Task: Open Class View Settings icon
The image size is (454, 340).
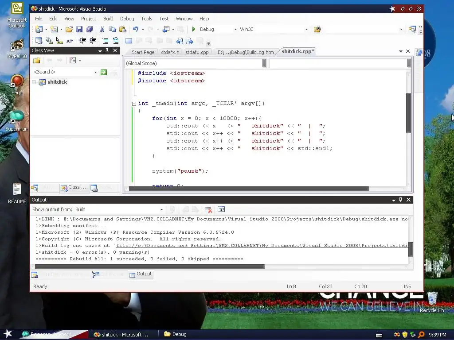Action: [73, 60]
